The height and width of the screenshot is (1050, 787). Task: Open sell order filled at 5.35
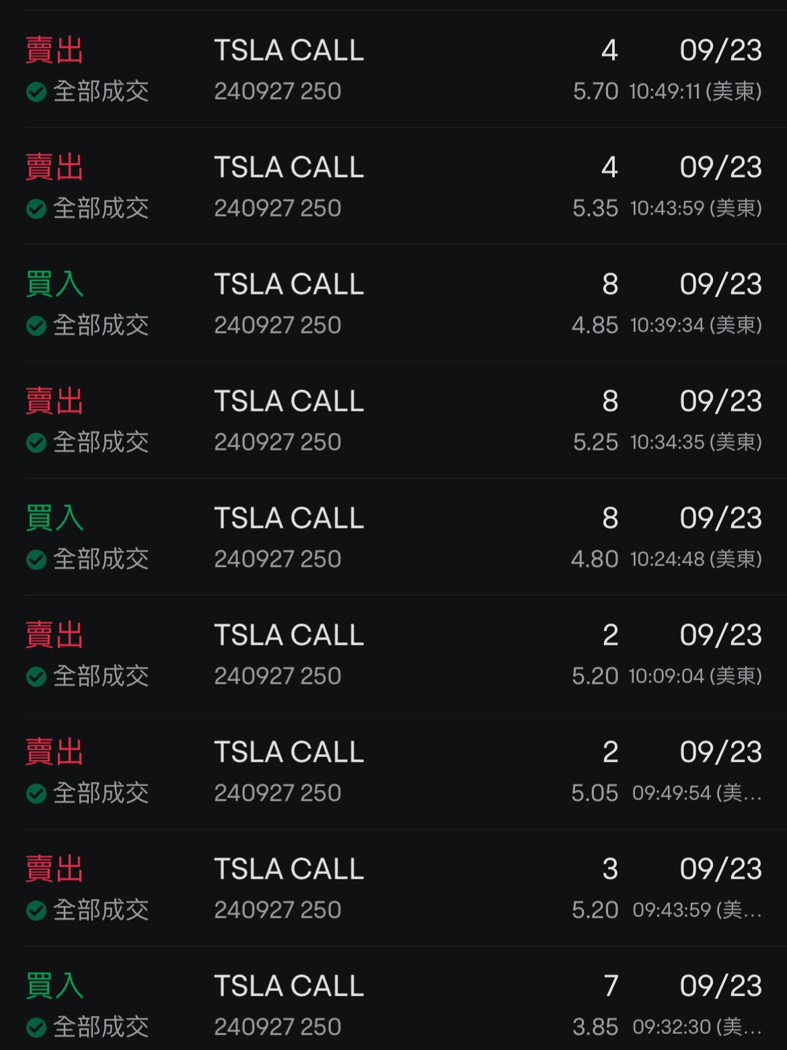coord(394,187)
